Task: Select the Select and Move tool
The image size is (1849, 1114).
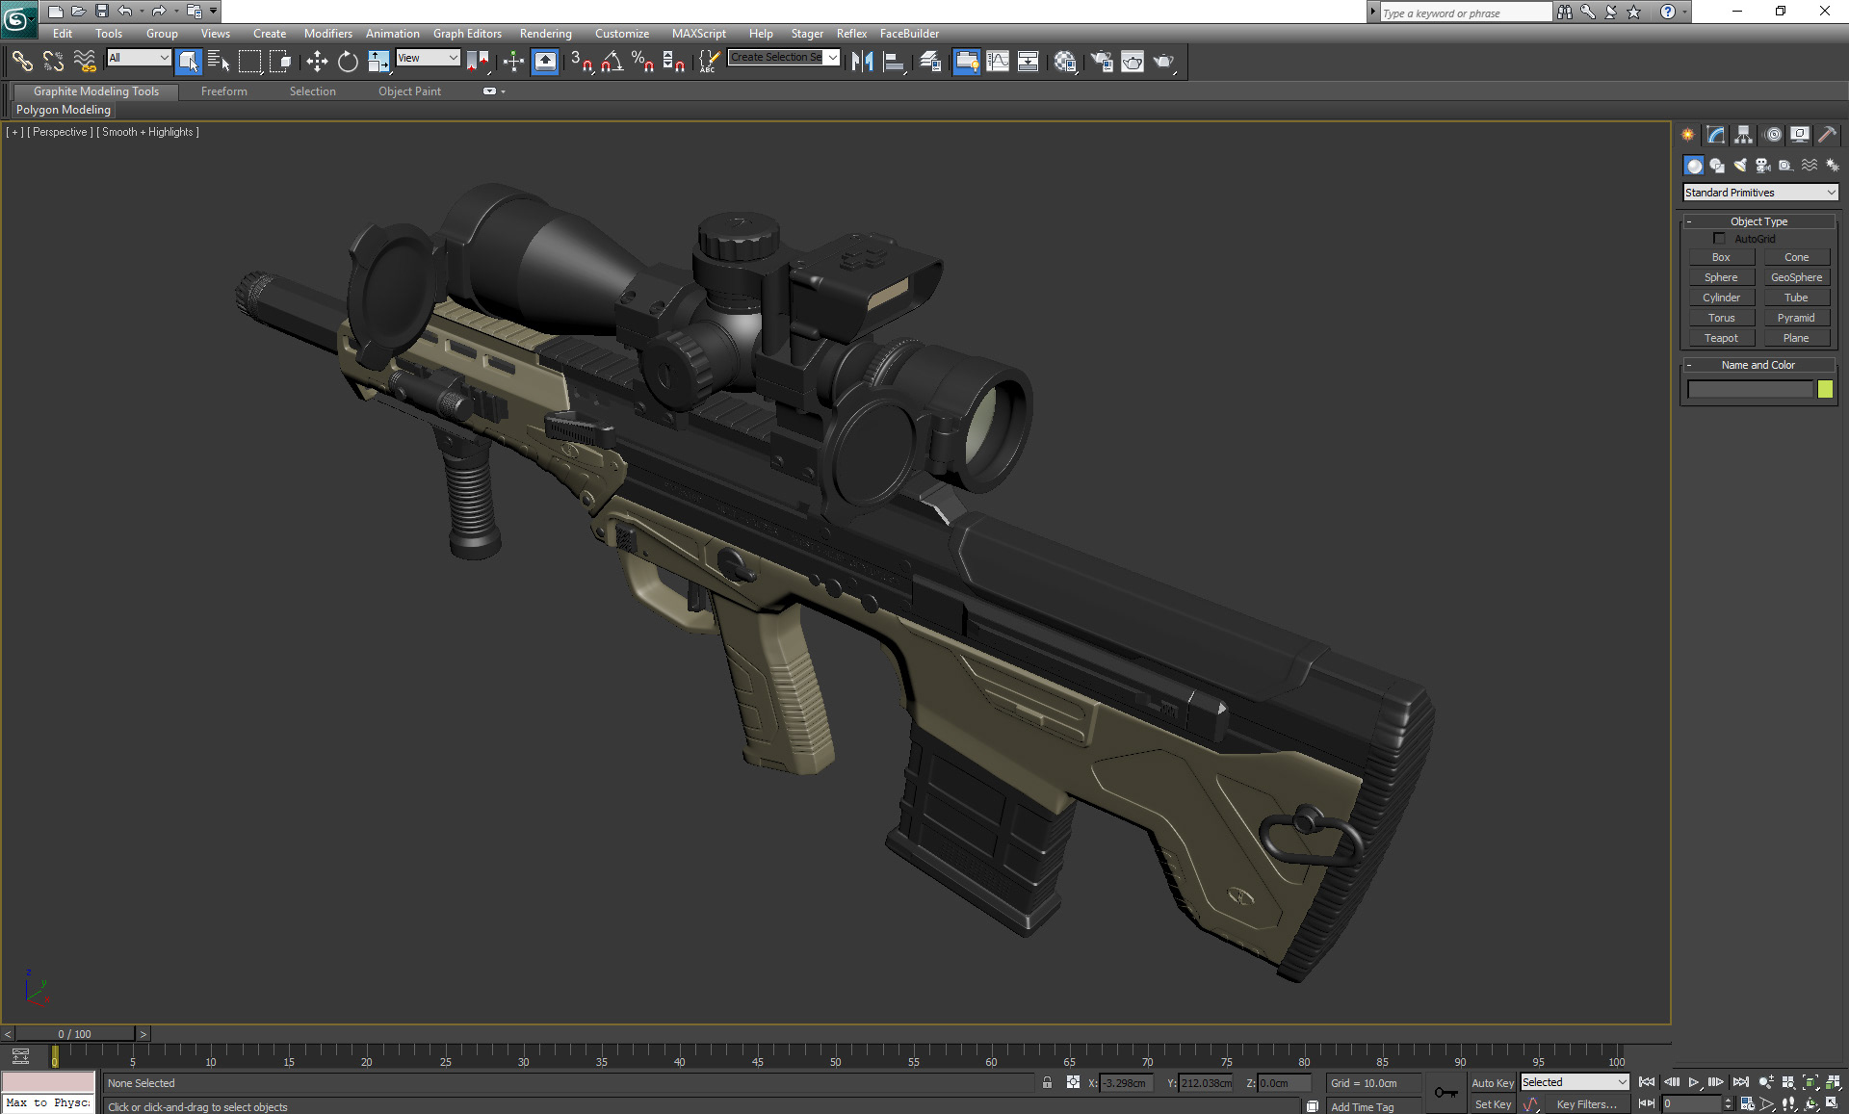Action: (x=317, y=61)
